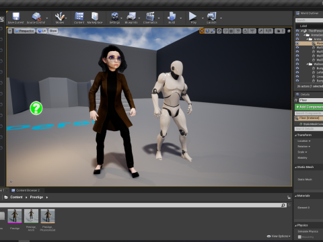Open the Modes tools icon
The height and width of the screenshot is (242, 323).
pos(60,17)
